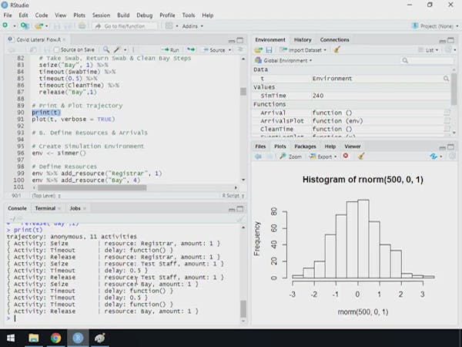Screen dimensions: 462x347
Task: Open the Addins dropdown
Action: tap(192, 26)
